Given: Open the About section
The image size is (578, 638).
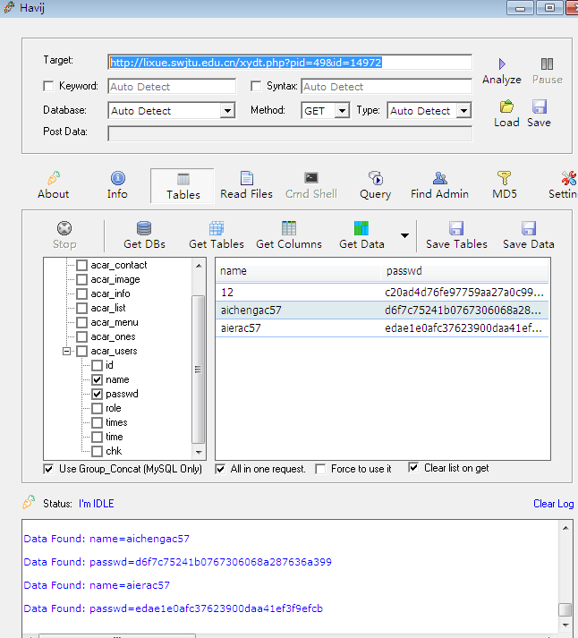Looking at the screenshot, I should pyautogui.click(x=54, y=185).
